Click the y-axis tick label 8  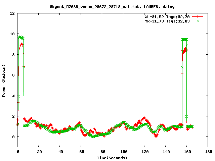pyautogui.click(x=13, y=55)
